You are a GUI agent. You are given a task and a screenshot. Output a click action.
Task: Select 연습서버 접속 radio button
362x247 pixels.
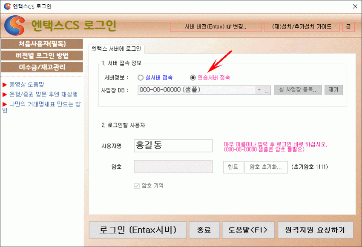tap(193, 78)
